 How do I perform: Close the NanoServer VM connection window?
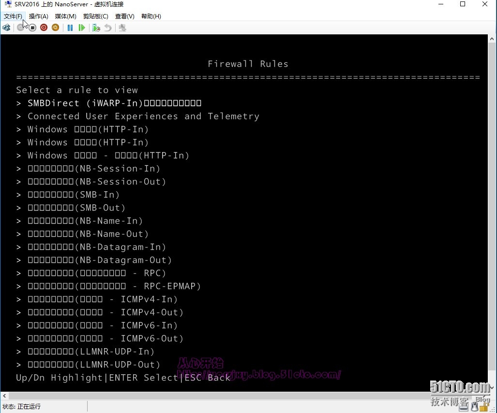tap(484, 4)
